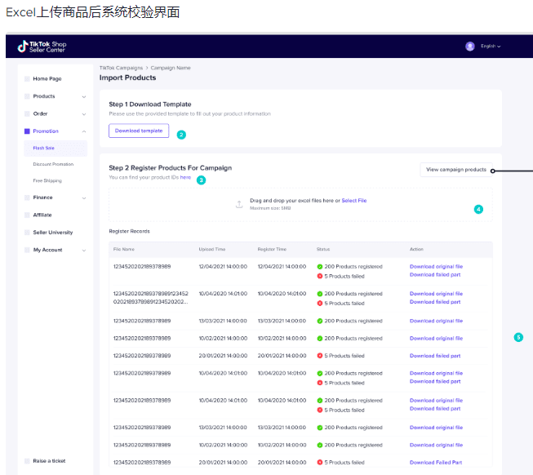Download original file for 12/04/2021 record
The image size is (533, 475).
coord(436,267)
